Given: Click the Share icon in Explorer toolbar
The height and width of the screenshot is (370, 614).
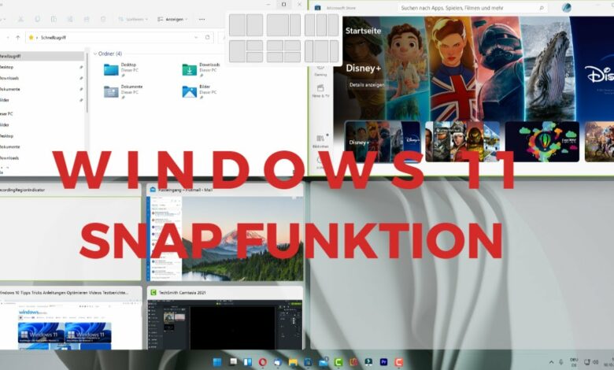Looking at the screenshot, I should pos(87,19).
